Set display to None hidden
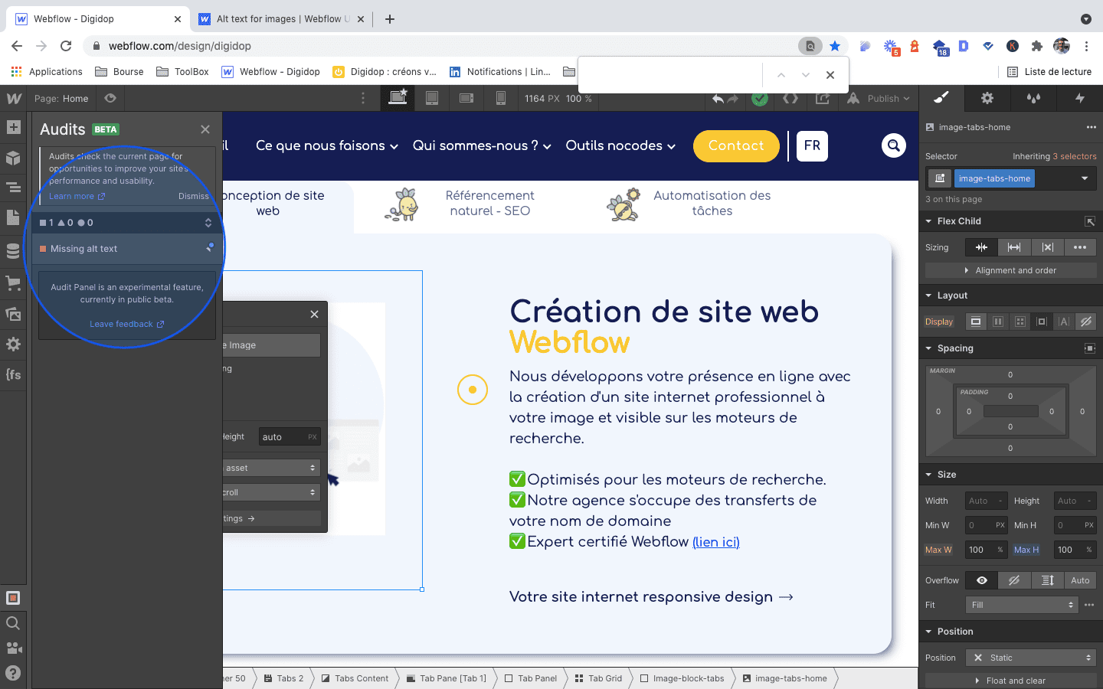 [1086, 322]
